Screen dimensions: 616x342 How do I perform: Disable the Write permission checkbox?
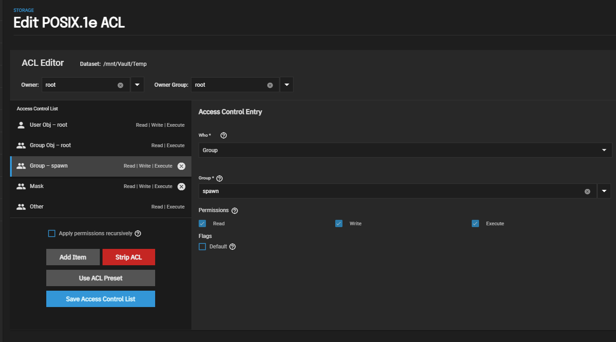(339, 223)
